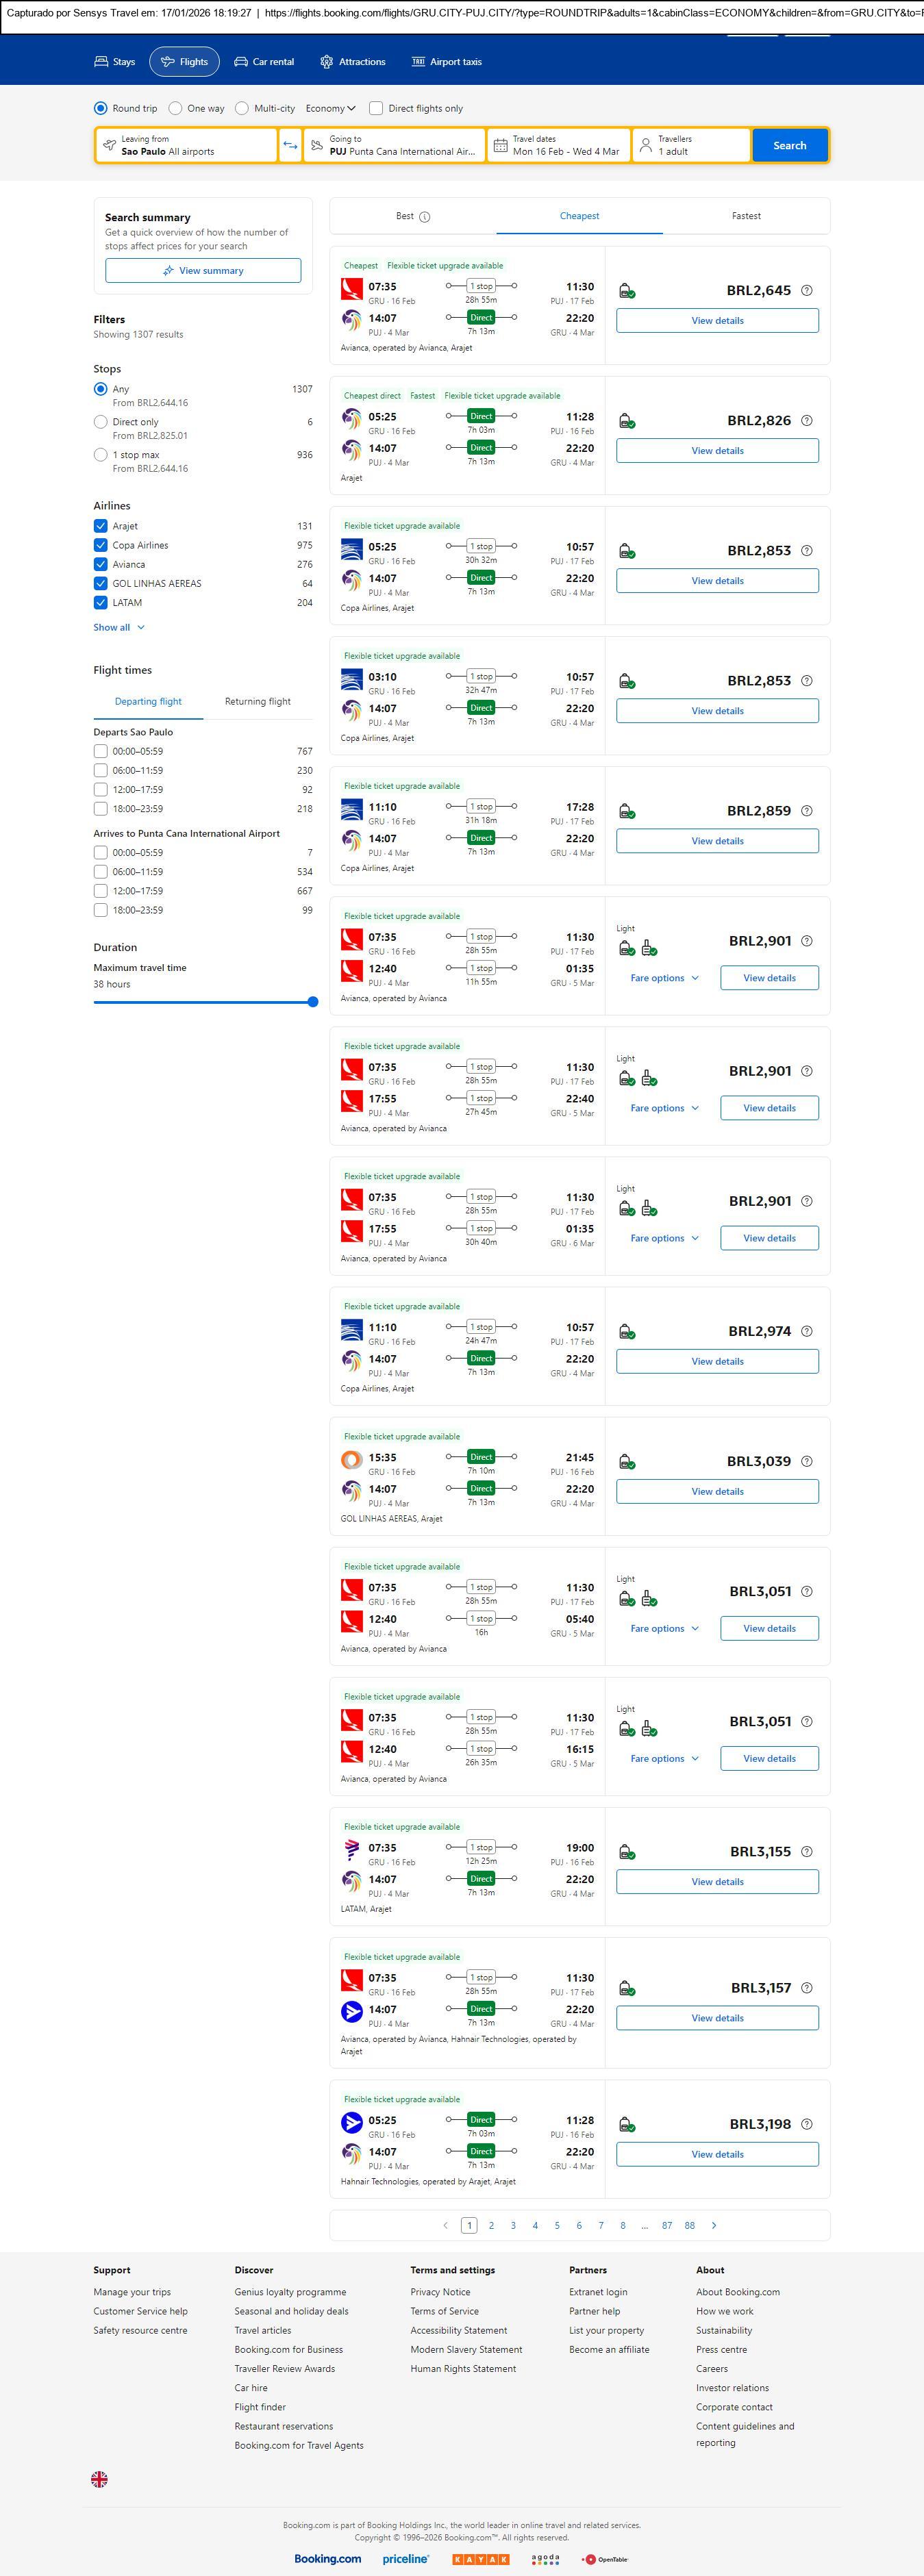Click the info icon beside the Best tab
924x2576 pixels.
coord(425,217)
